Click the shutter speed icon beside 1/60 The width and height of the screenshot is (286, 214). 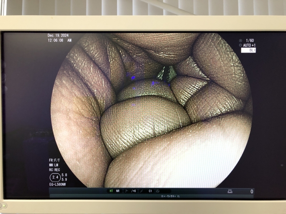[240, 41]
